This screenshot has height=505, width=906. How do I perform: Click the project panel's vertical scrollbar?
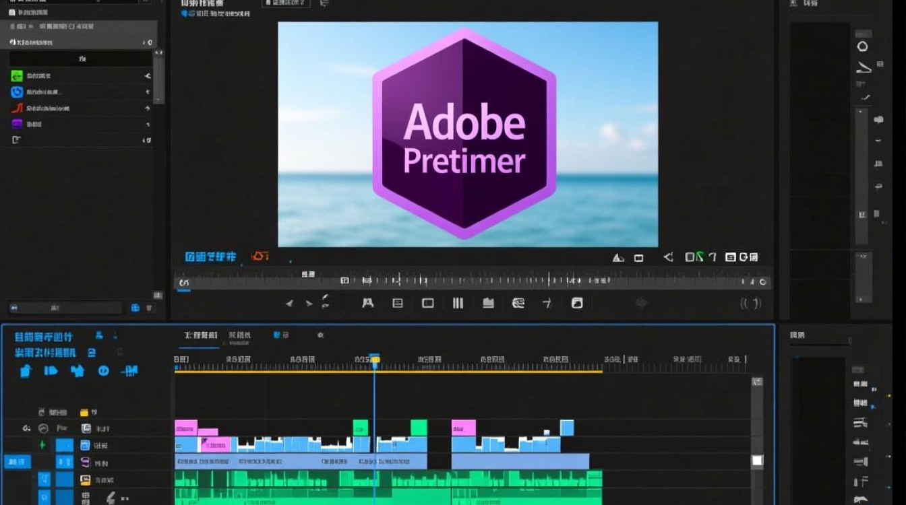(159, 77)
